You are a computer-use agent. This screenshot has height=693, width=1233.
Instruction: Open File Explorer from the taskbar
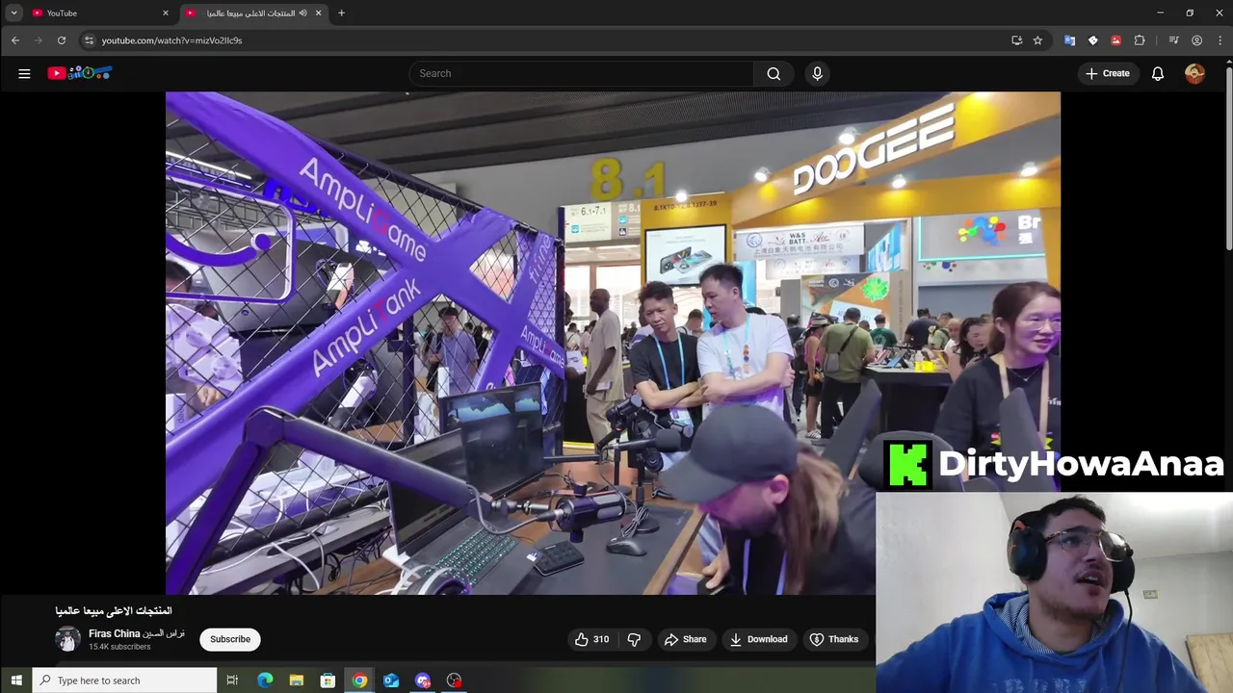297,680
